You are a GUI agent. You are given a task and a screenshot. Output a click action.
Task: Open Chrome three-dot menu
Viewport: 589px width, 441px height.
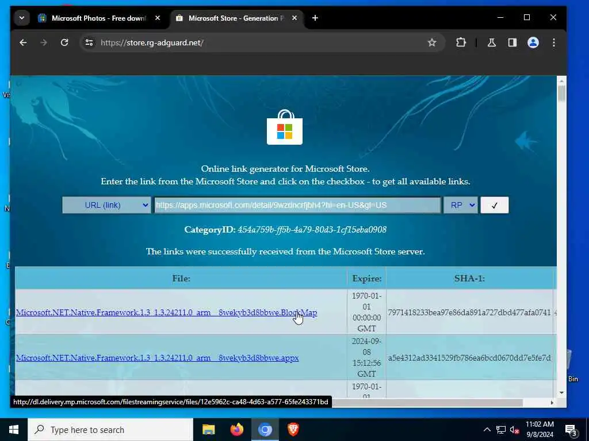554,42
